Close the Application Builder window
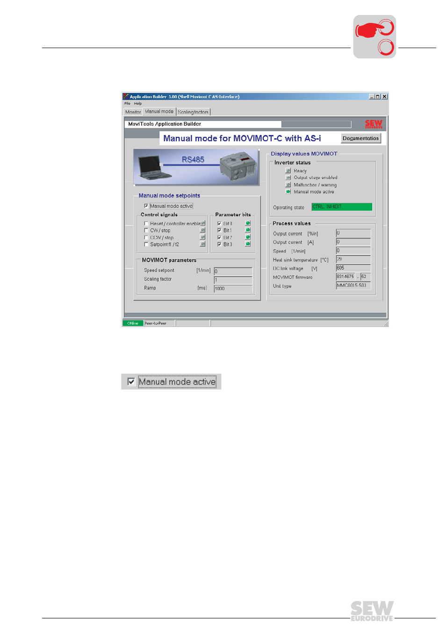The width and height of the screenshot is (446, 631). pos(384,97)
